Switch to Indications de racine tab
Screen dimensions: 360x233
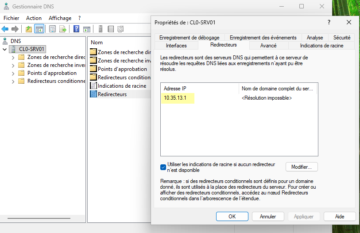coord(321,46)
